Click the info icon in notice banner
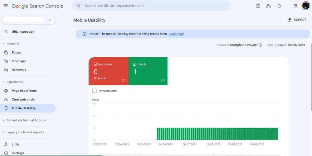Screen dimensions: 312x156 click(x=85, y=34)
